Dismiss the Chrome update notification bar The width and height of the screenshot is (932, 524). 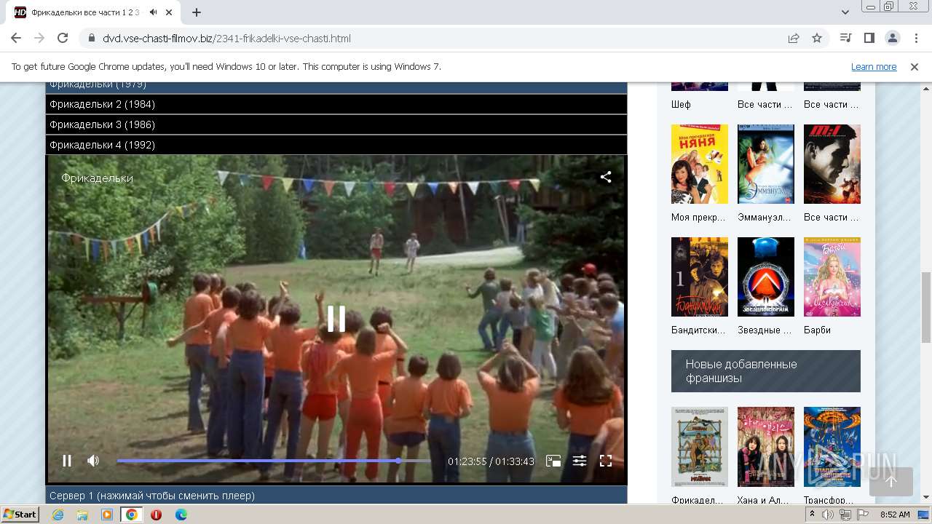click(915, 66)
